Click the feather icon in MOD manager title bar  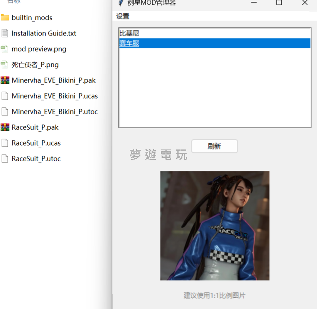(121, 3)
